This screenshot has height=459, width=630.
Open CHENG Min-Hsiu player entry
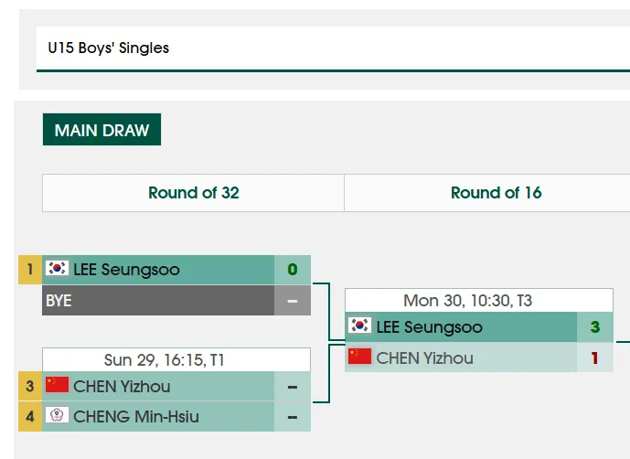coord(136,417)
